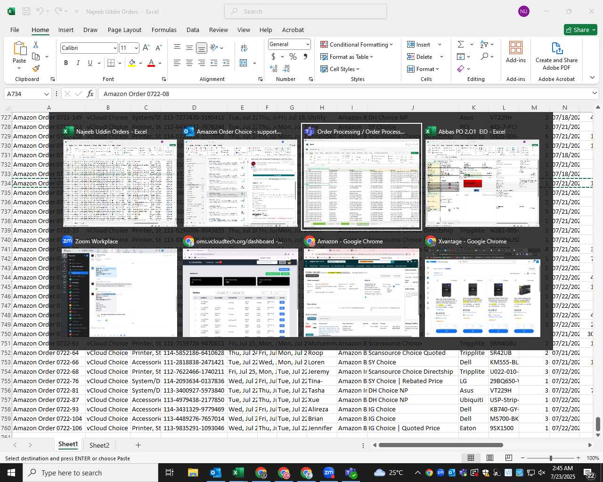Click the Wrap Text icon

244,48
